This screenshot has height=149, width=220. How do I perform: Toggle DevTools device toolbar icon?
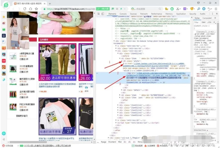[103, 14]
